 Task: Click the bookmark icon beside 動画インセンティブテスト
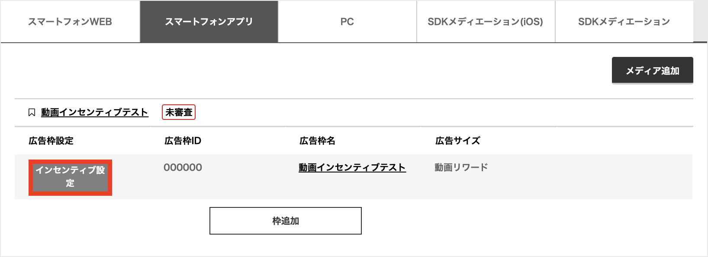pyautogui.click(x=32, y=113)
